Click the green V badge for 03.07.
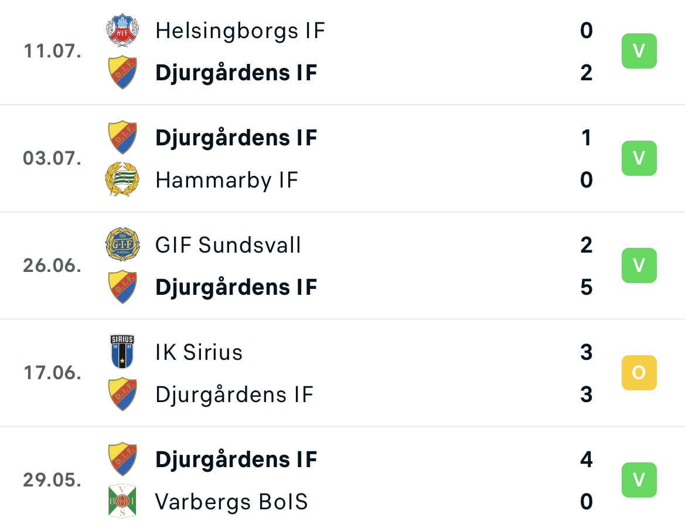The height and width of the screenshot is (531, 685). [x=639, y=158]
